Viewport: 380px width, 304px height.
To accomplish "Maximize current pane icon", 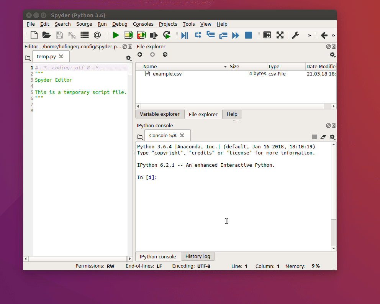I will (x=267, y=35).
